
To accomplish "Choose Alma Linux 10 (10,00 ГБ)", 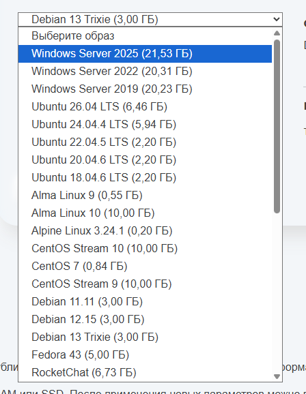I will 145,213.
